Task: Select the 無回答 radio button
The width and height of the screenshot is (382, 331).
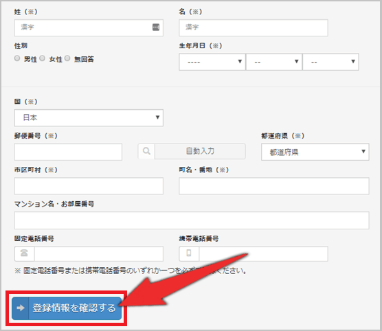Action: click(x=67, y=58)
